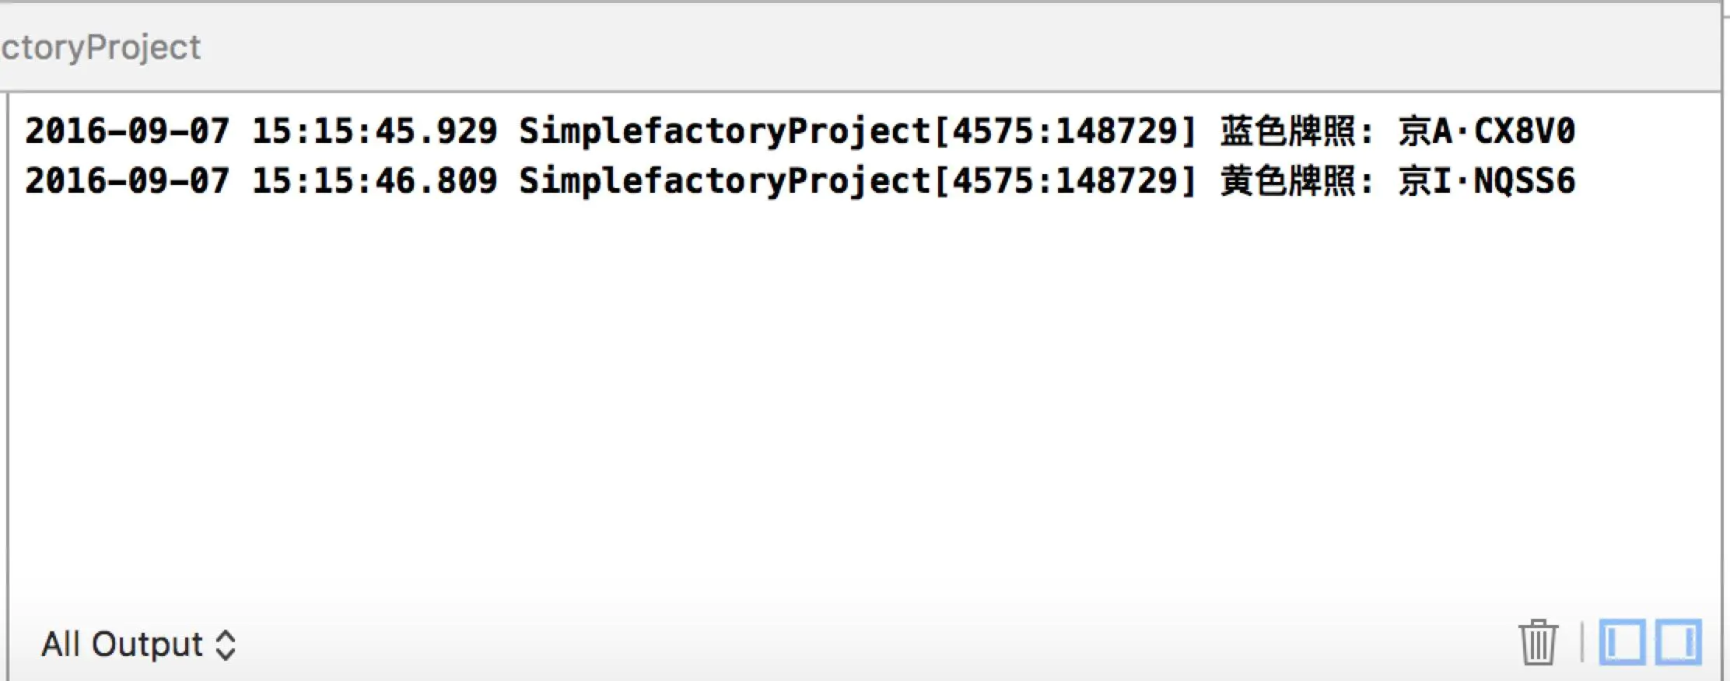1730x681 pixels.
Task: Clear the console with the trash icon
Action: [x=1538, y=642]
